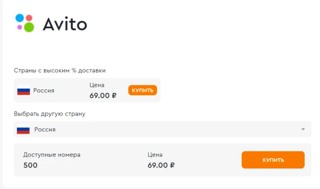Screen dimensions: 320x189
Task: Open the Россия country selector field
Action: 163,129
